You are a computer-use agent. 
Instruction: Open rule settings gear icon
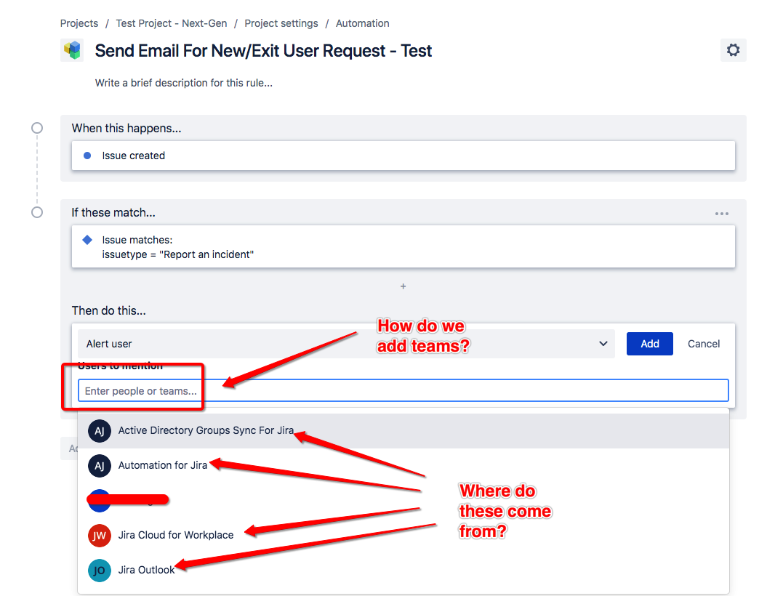pyautogui.click(x=733, y=50)
